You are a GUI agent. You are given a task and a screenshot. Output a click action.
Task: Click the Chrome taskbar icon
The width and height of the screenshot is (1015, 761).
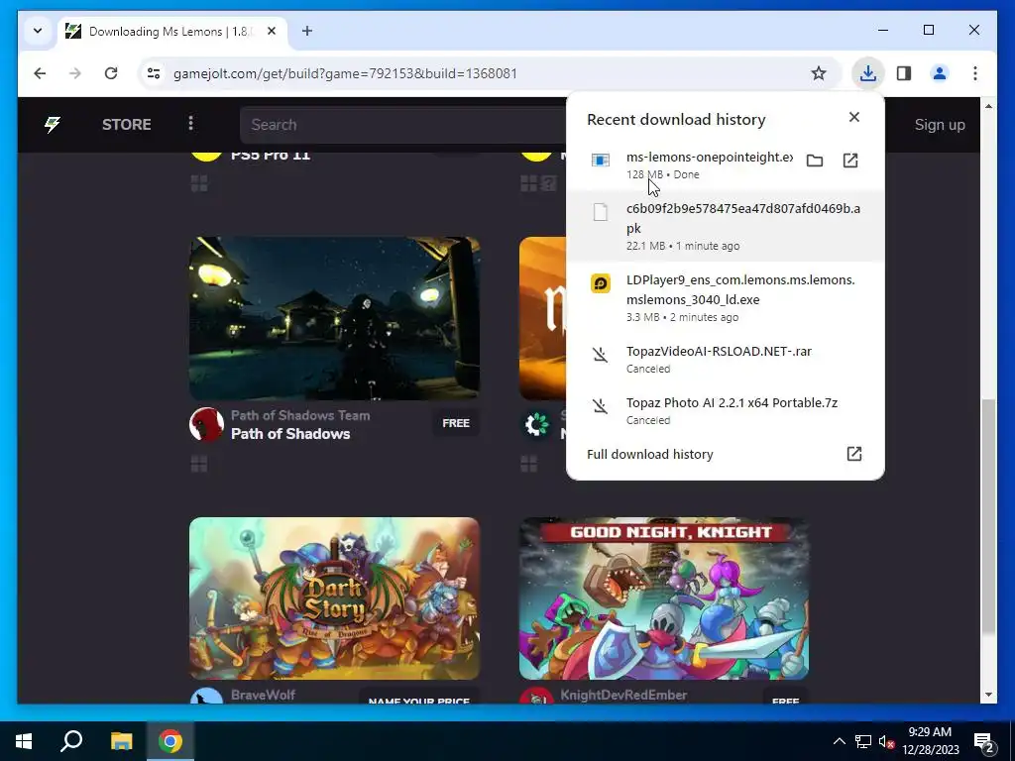[x=170, y=741]
